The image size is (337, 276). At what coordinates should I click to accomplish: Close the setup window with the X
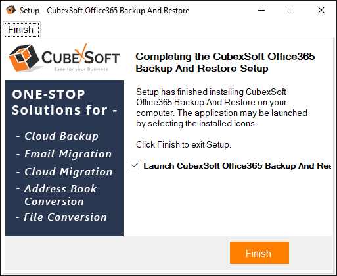321,10
